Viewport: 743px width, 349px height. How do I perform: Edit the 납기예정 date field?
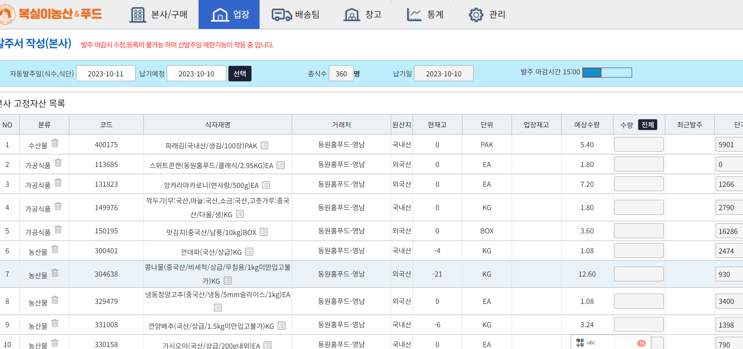click(x=197, y=74)
